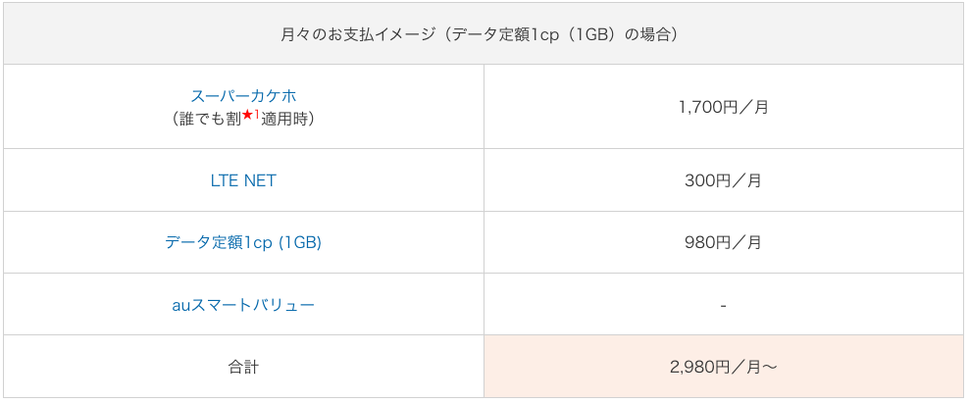The image size is (969, 403).
Task: Click the 合計 row label
Action: [x=243, y=367]
